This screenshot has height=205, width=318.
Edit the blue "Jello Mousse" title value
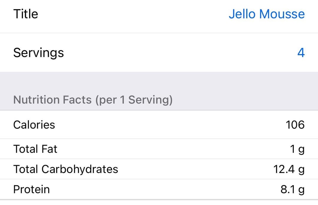(266, 14)
